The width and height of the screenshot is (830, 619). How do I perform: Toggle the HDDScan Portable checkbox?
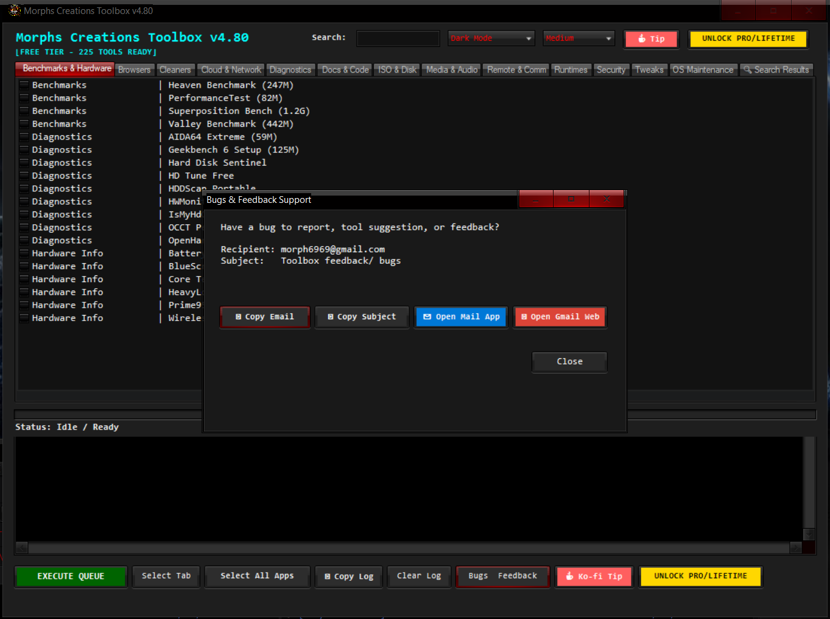pyautogui.click(x=24, y=189)
